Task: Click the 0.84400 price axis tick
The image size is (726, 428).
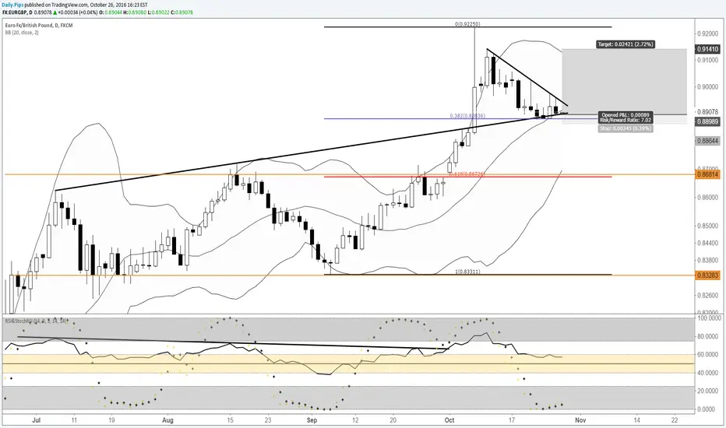Action: pyautogui.click(x=708, y=244)
